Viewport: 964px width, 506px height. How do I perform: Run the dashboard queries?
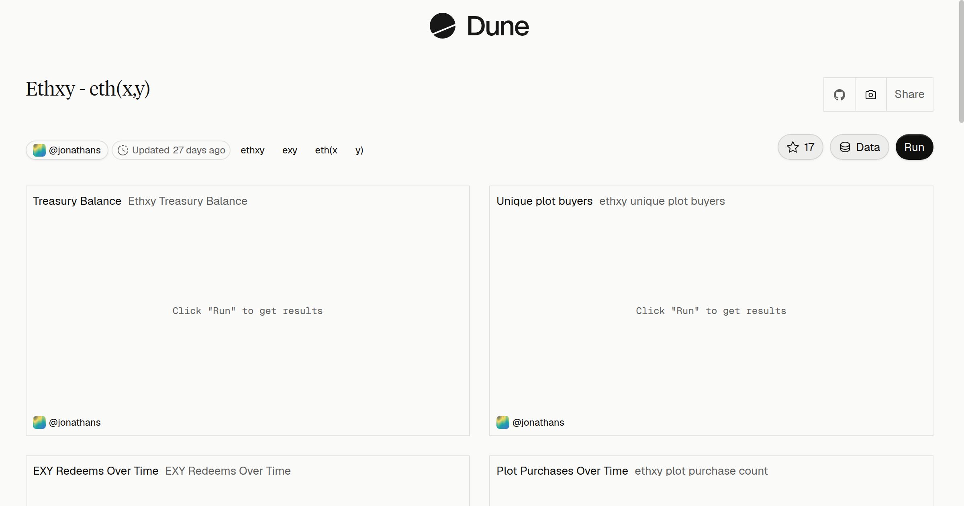click(914, 147)
